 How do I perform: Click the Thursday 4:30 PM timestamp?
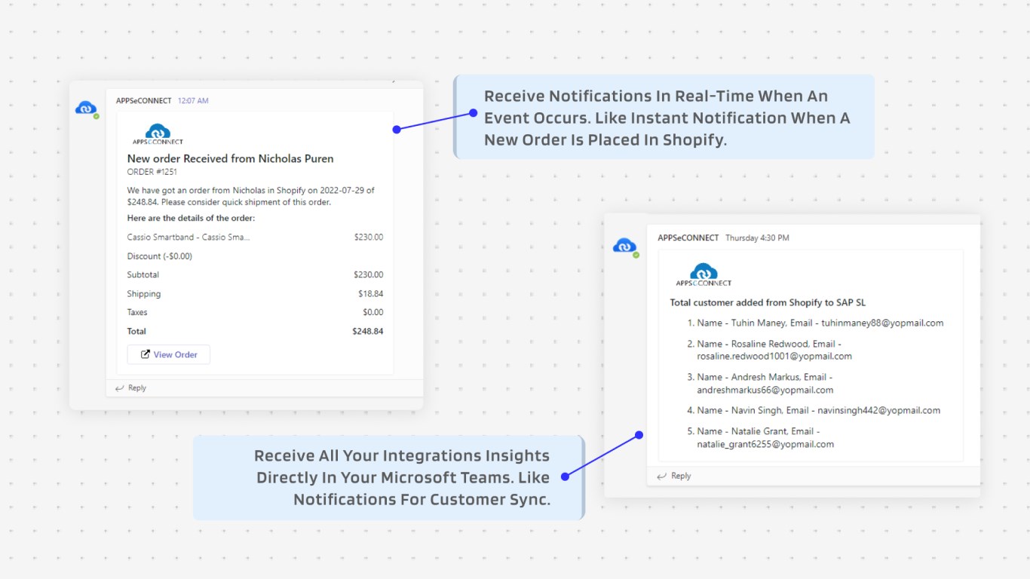tap(757, 237)
